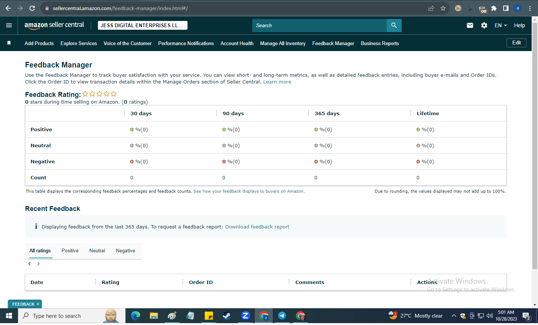Open Manage All Inventory
The width and height of the screenshot is (538, 325).
(x=283, y=44)
